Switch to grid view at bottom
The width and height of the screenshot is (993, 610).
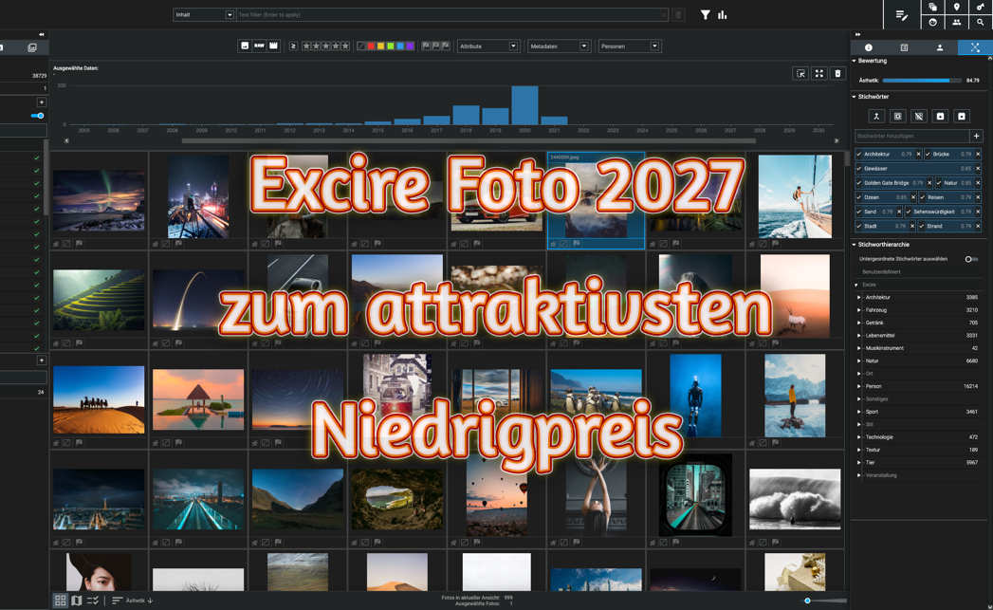60,601
